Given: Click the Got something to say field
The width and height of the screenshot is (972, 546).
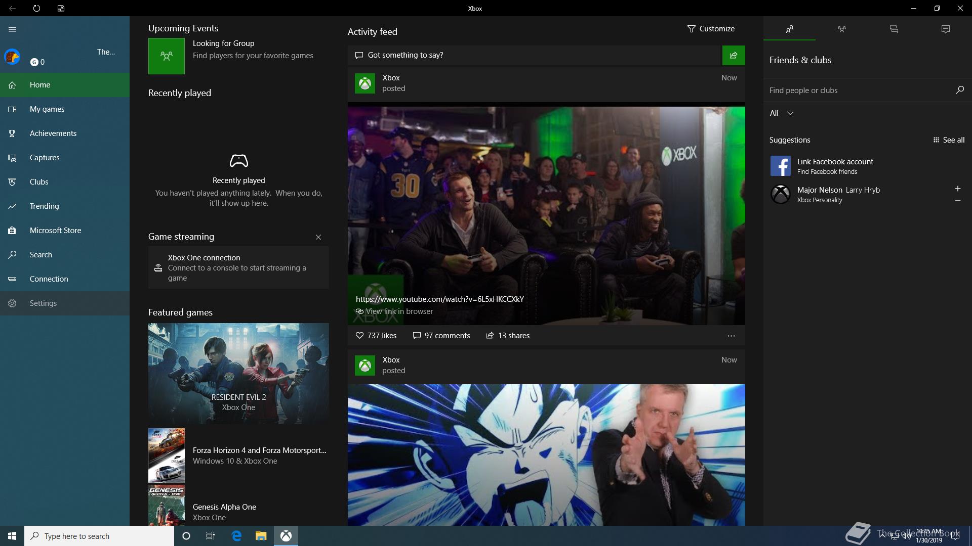Looking at the screenshot, I should (x=535, y=55).
